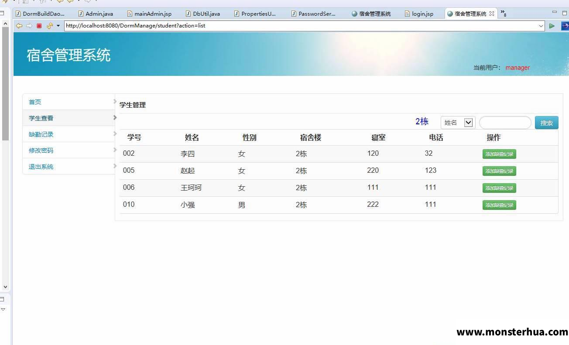
Task: Stop loading the page
Action: 39,26
